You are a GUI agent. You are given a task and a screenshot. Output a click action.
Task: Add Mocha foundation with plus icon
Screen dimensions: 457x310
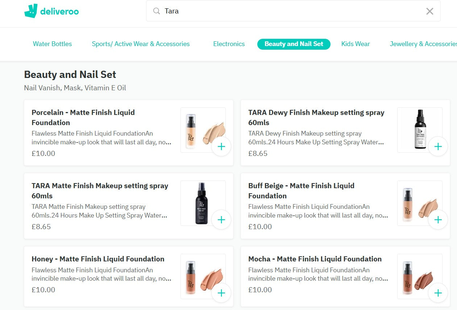tap(438, 293)
